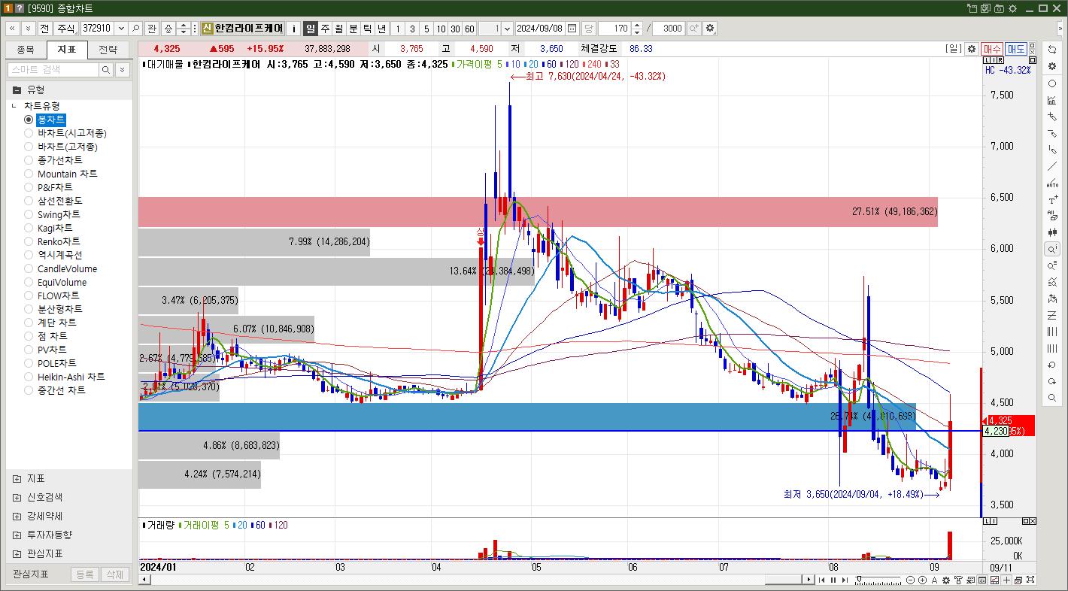1068x591 pixels.
Task: Select the diagonal trend line tool
Action: coord(1052,166)
